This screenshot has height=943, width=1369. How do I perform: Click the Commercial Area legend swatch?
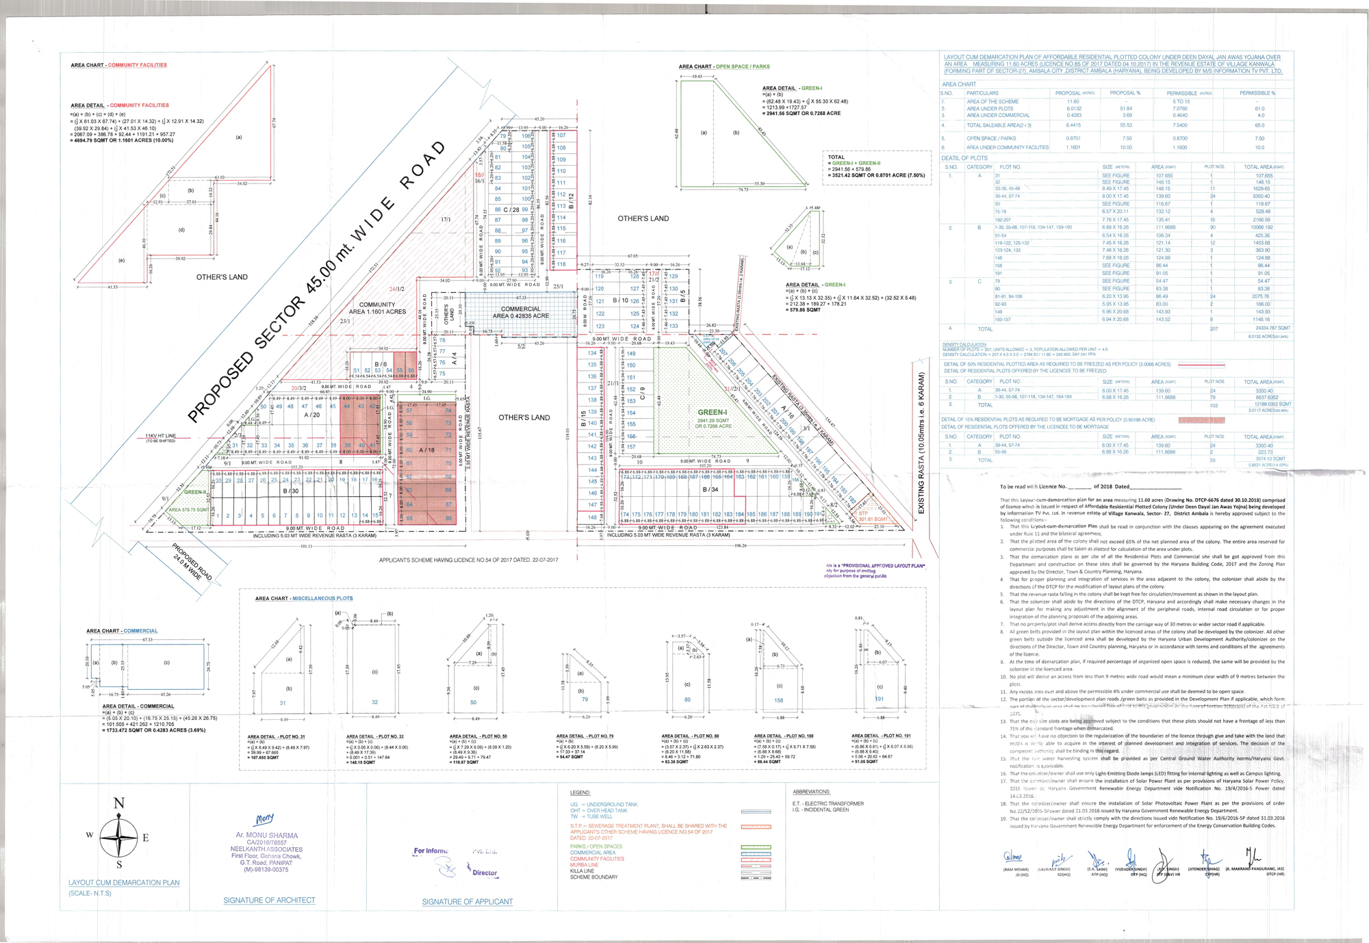[x=756, y=853]
